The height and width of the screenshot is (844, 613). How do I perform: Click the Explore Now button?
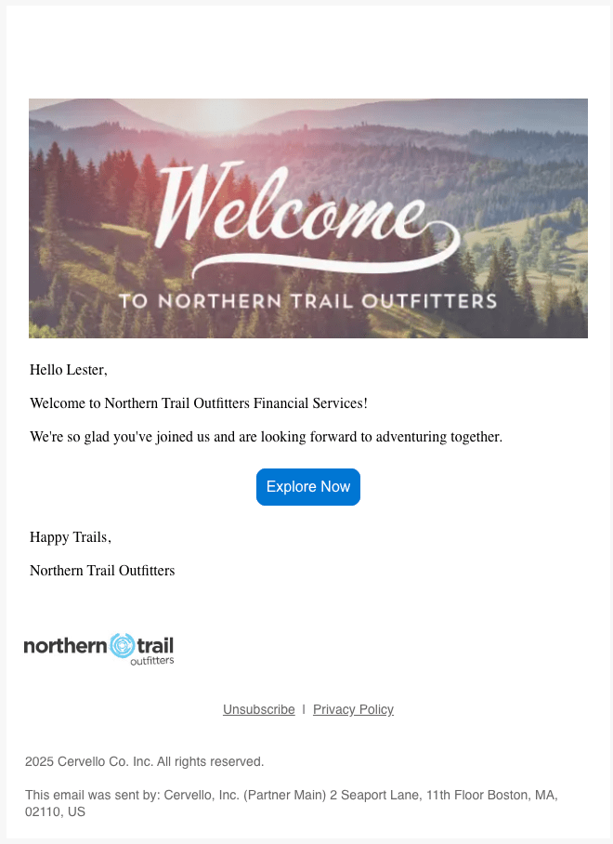tap(307, 487)
